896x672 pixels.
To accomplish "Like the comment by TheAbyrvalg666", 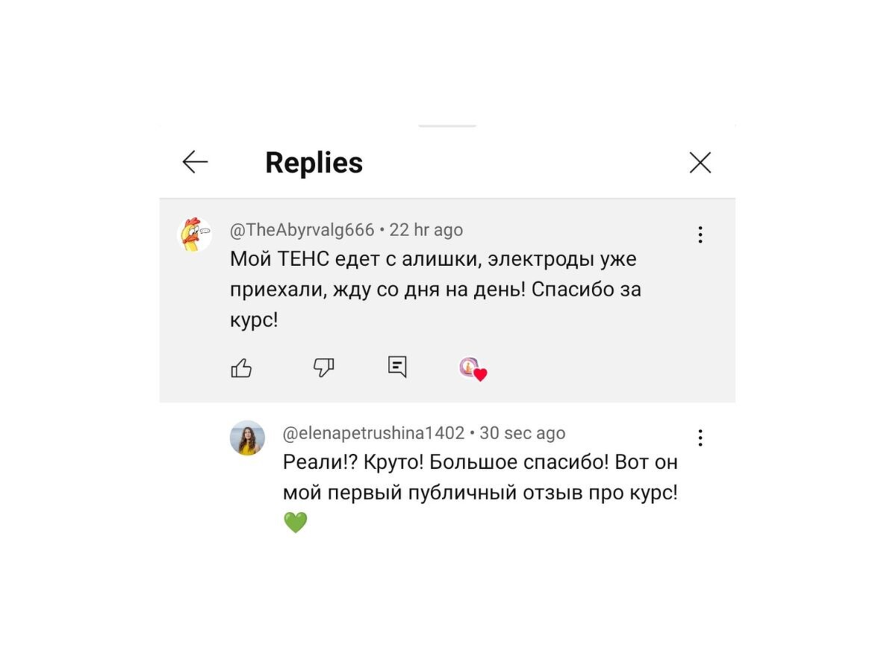I will (241, 367).
